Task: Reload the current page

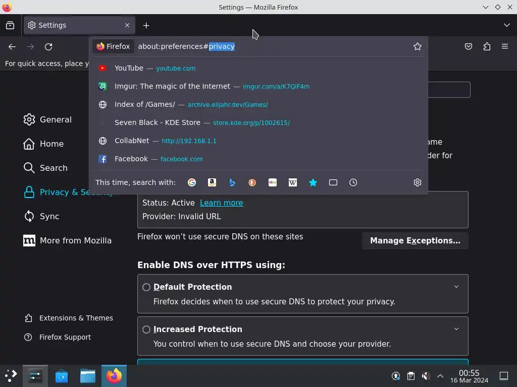Action: [48, 47]
